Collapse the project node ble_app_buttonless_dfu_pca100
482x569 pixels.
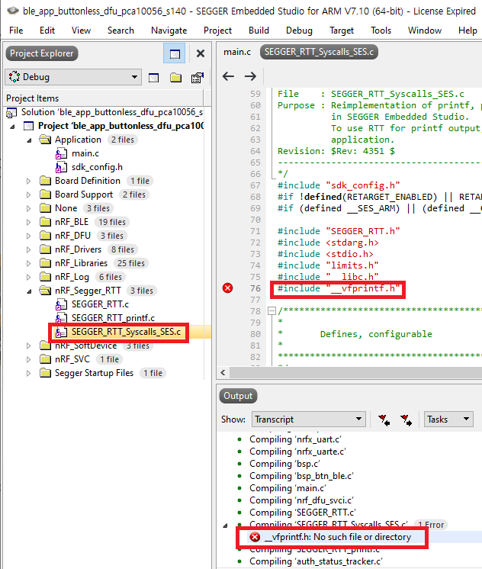click(x=13, y=127)
